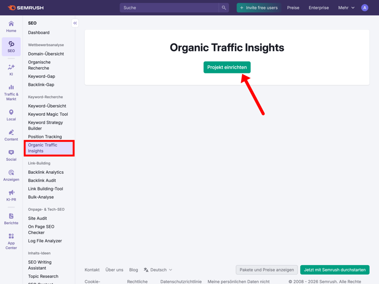Open the Anzeigen sidebar section
This screenshot has width=379, height=284.
tap(11, 175)
